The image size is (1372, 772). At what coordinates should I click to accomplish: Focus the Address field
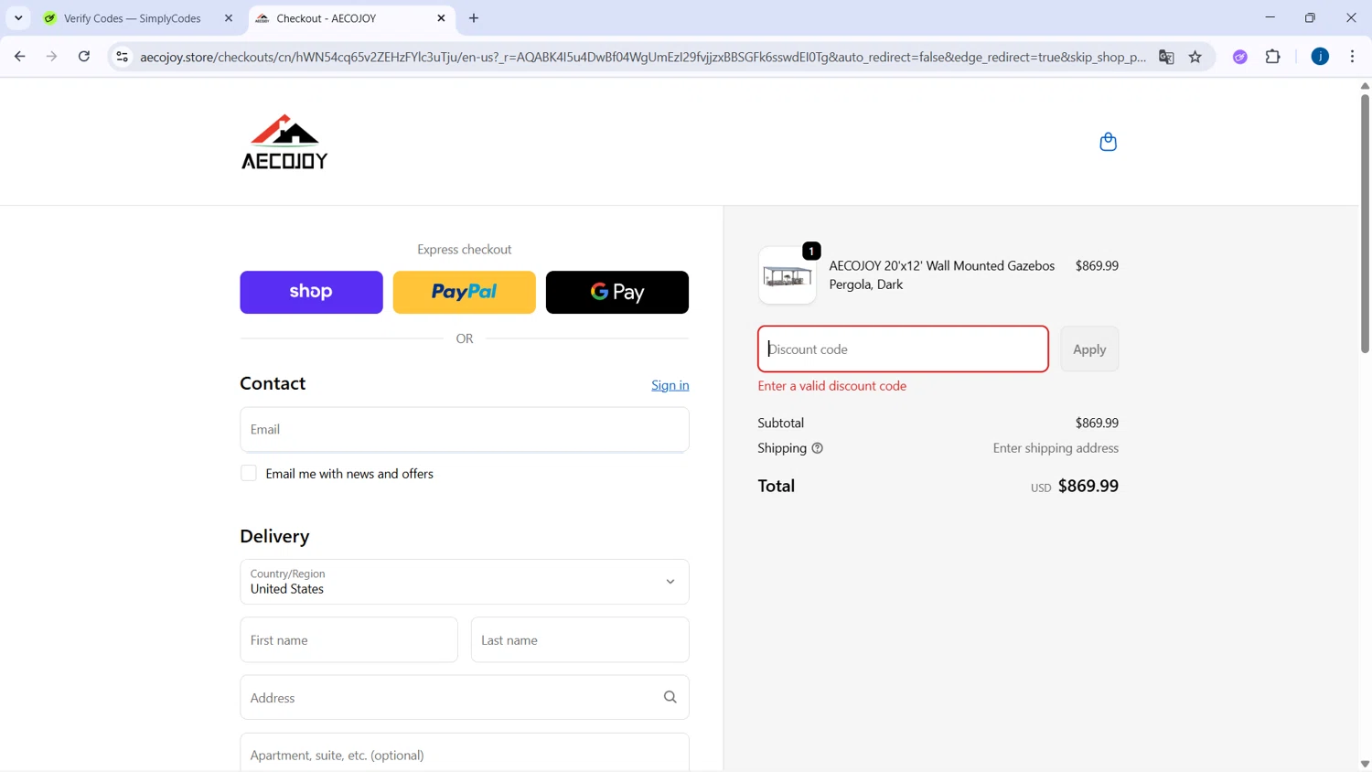(465, 698)
